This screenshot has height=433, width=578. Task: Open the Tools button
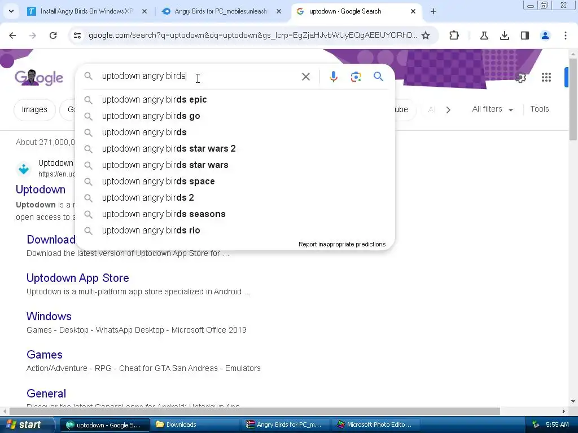[539, 109]
